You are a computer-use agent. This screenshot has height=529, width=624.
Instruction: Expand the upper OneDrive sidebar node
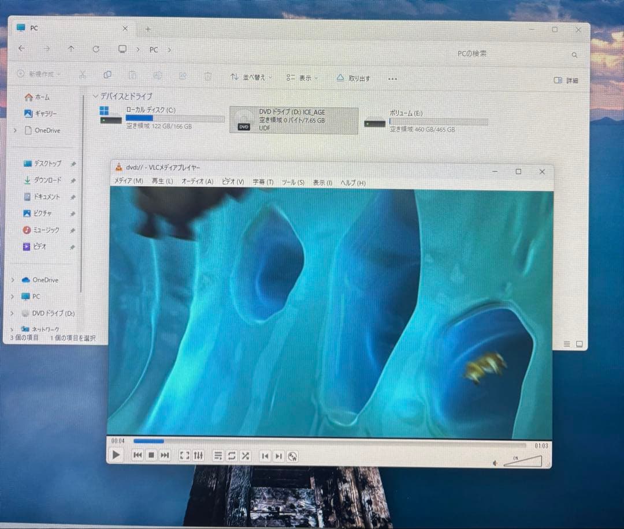click(x=16, y=130)
